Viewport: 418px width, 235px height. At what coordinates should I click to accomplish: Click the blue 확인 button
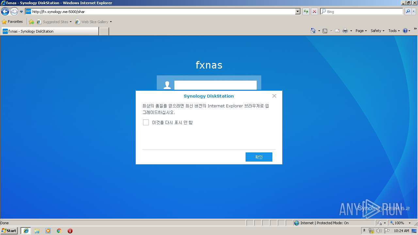tap(259, 157)
